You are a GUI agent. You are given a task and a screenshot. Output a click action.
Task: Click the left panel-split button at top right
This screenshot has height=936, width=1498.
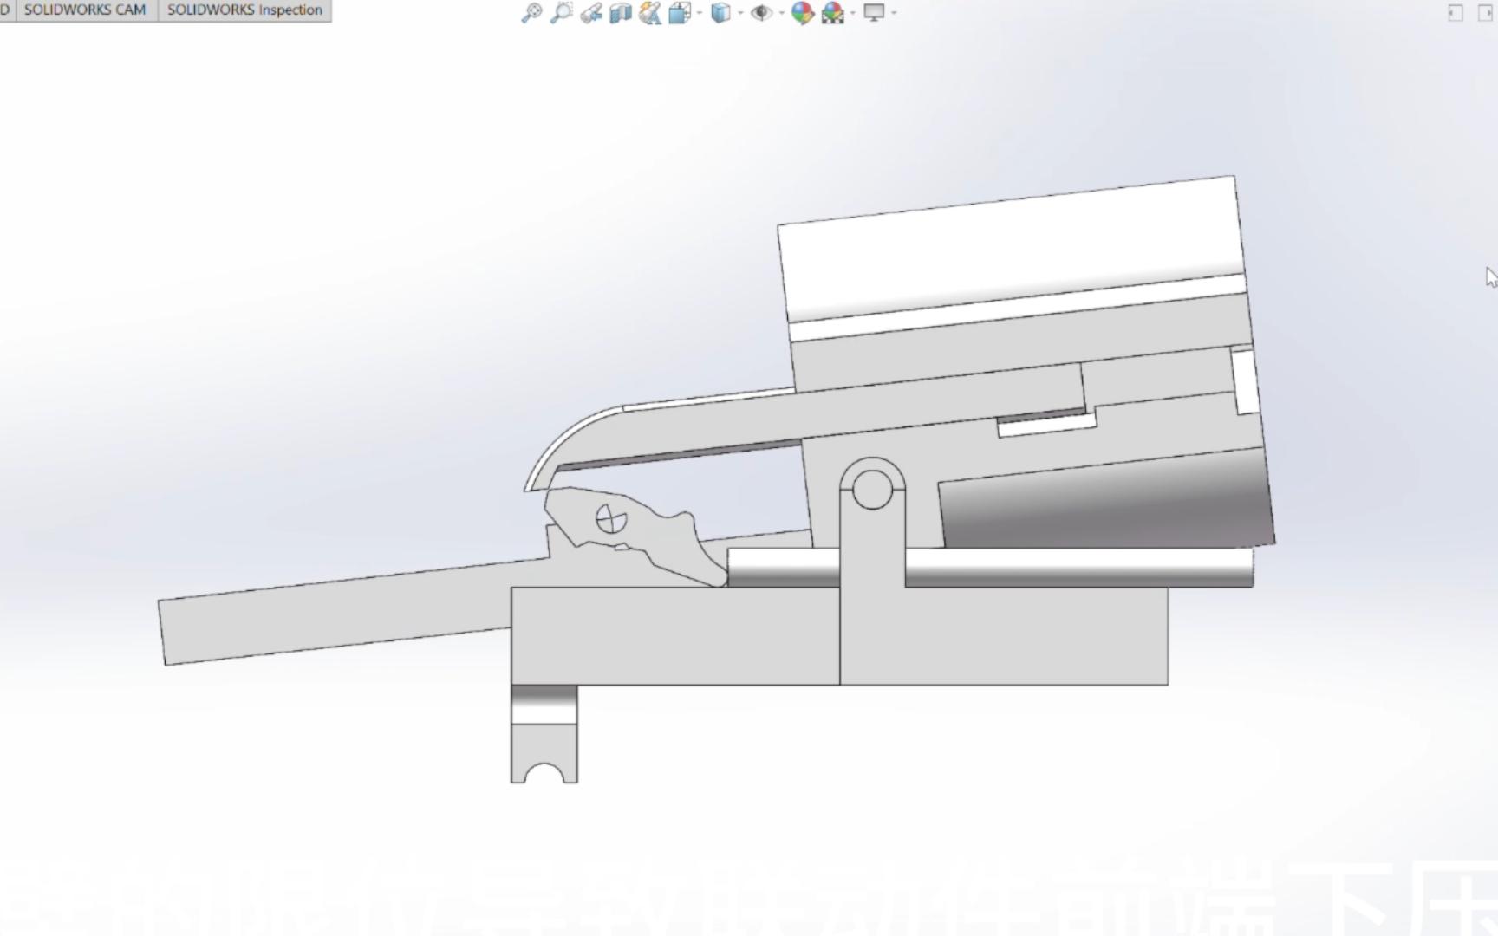(x=1456, y=13)
